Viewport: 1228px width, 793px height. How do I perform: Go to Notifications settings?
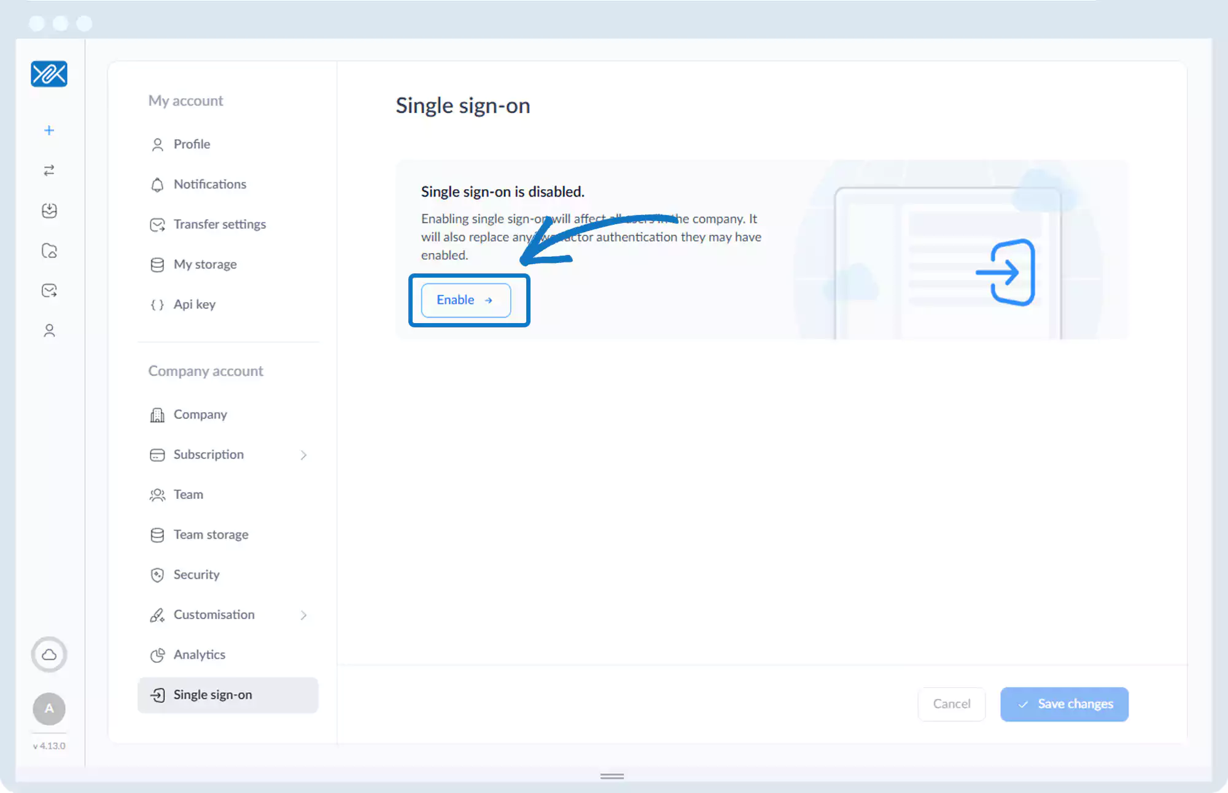pos(209,184)
